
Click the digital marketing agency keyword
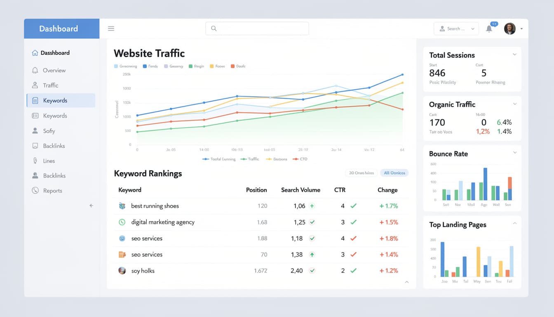[x=163, y=222]
